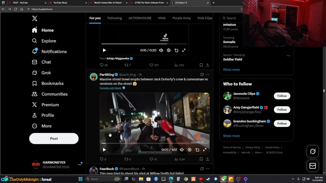Bookmark the PartiKing post
This screenshot has height=183, width=326.
click(x=201, y=159)
